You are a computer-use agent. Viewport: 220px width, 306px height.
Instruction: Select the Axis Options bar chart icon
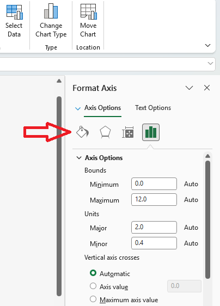point(151,132)
